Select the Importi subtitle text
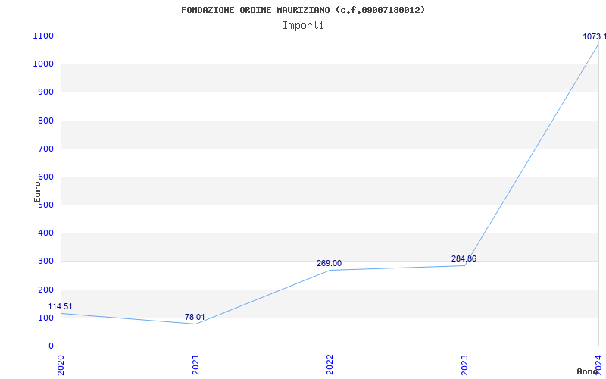Image resolution: width=606 pixels, height=379 pixels. 303,26
